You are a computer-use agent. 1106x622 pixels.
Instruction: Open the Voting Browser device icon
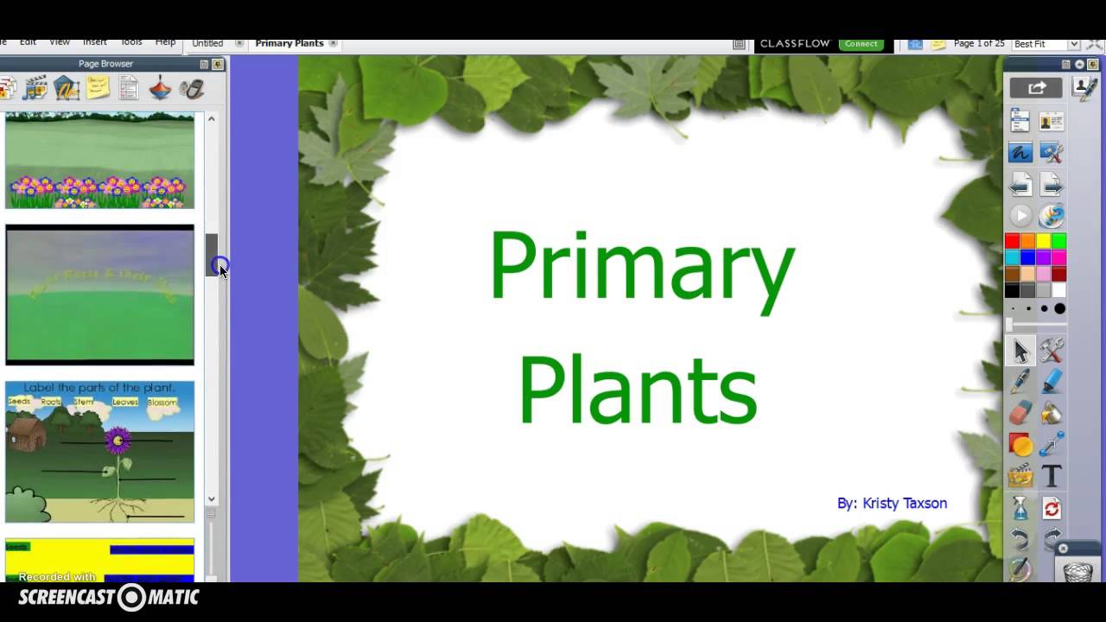[191, 87]
